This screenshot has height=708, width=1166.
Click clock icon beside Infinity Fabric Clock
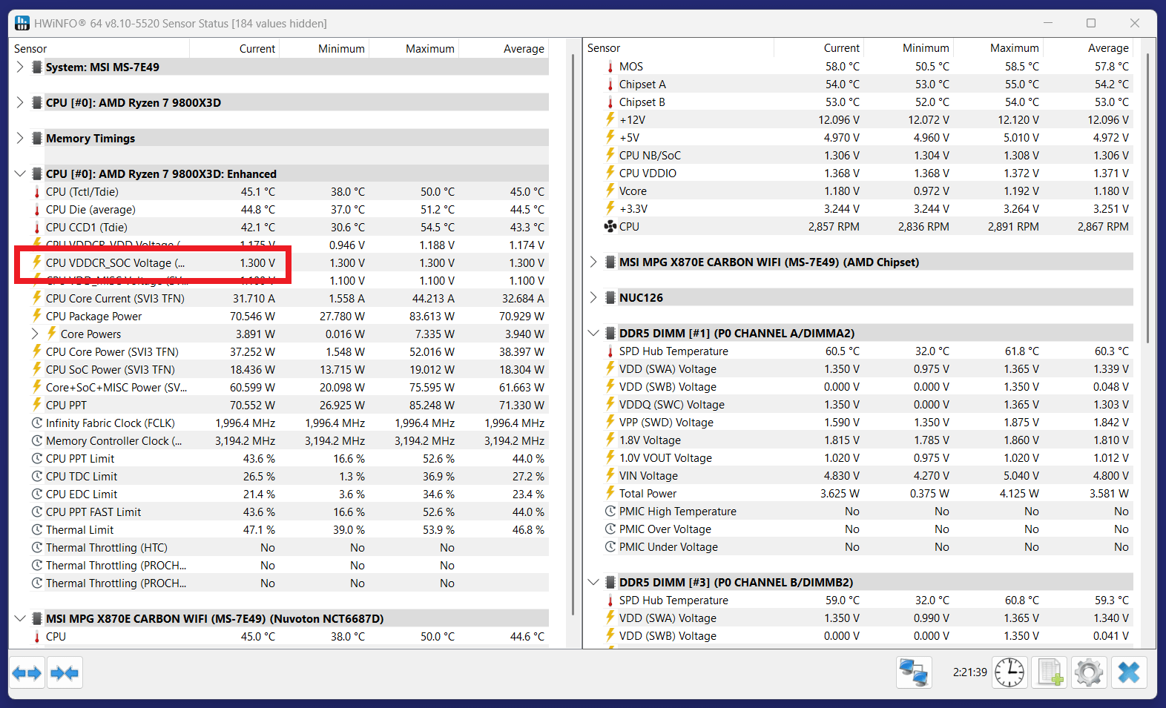[x=36, y=423]
